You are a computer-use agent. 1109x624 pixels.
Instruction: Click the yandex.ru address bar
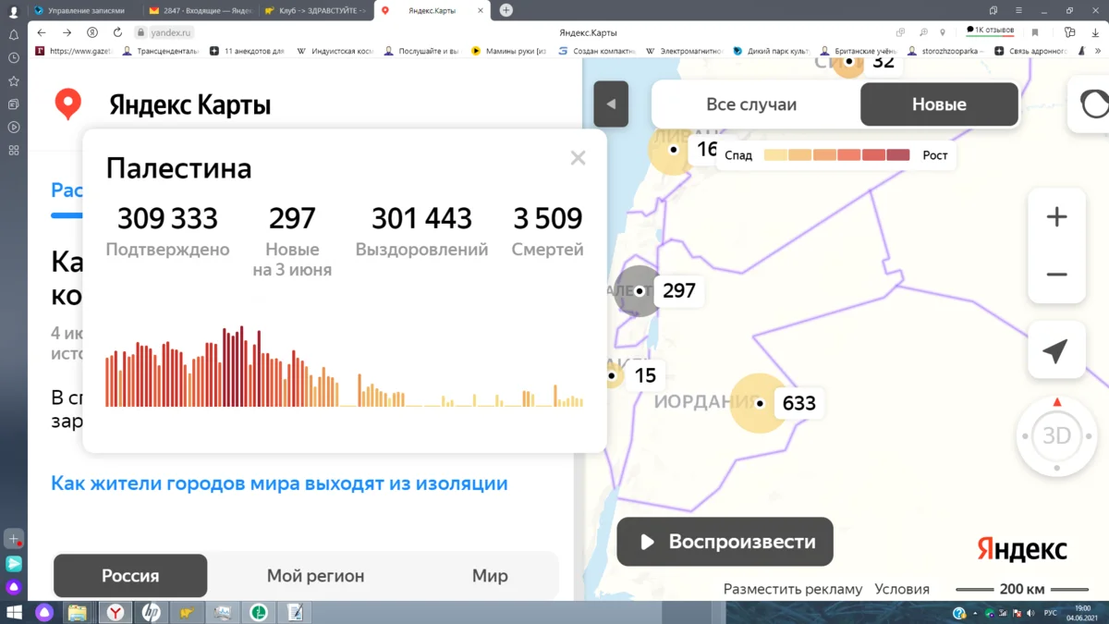click(x=171, y=32)
